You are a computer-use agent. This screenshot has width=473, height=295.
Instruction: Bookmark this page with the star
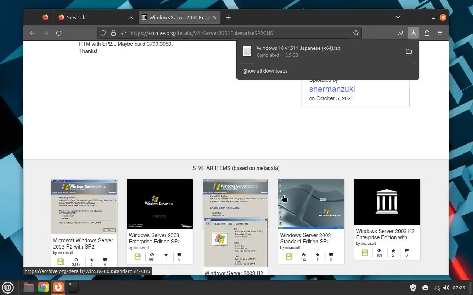coord(356,33)
